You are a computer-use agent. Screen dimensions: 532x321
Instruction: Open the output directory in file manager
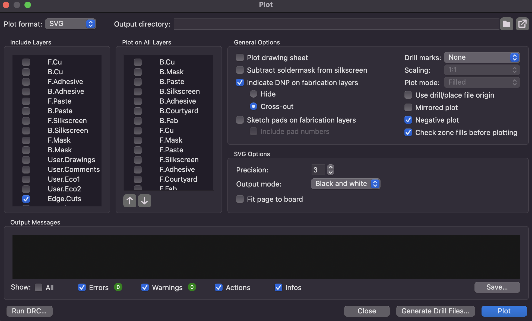click(x=522, y=24)
